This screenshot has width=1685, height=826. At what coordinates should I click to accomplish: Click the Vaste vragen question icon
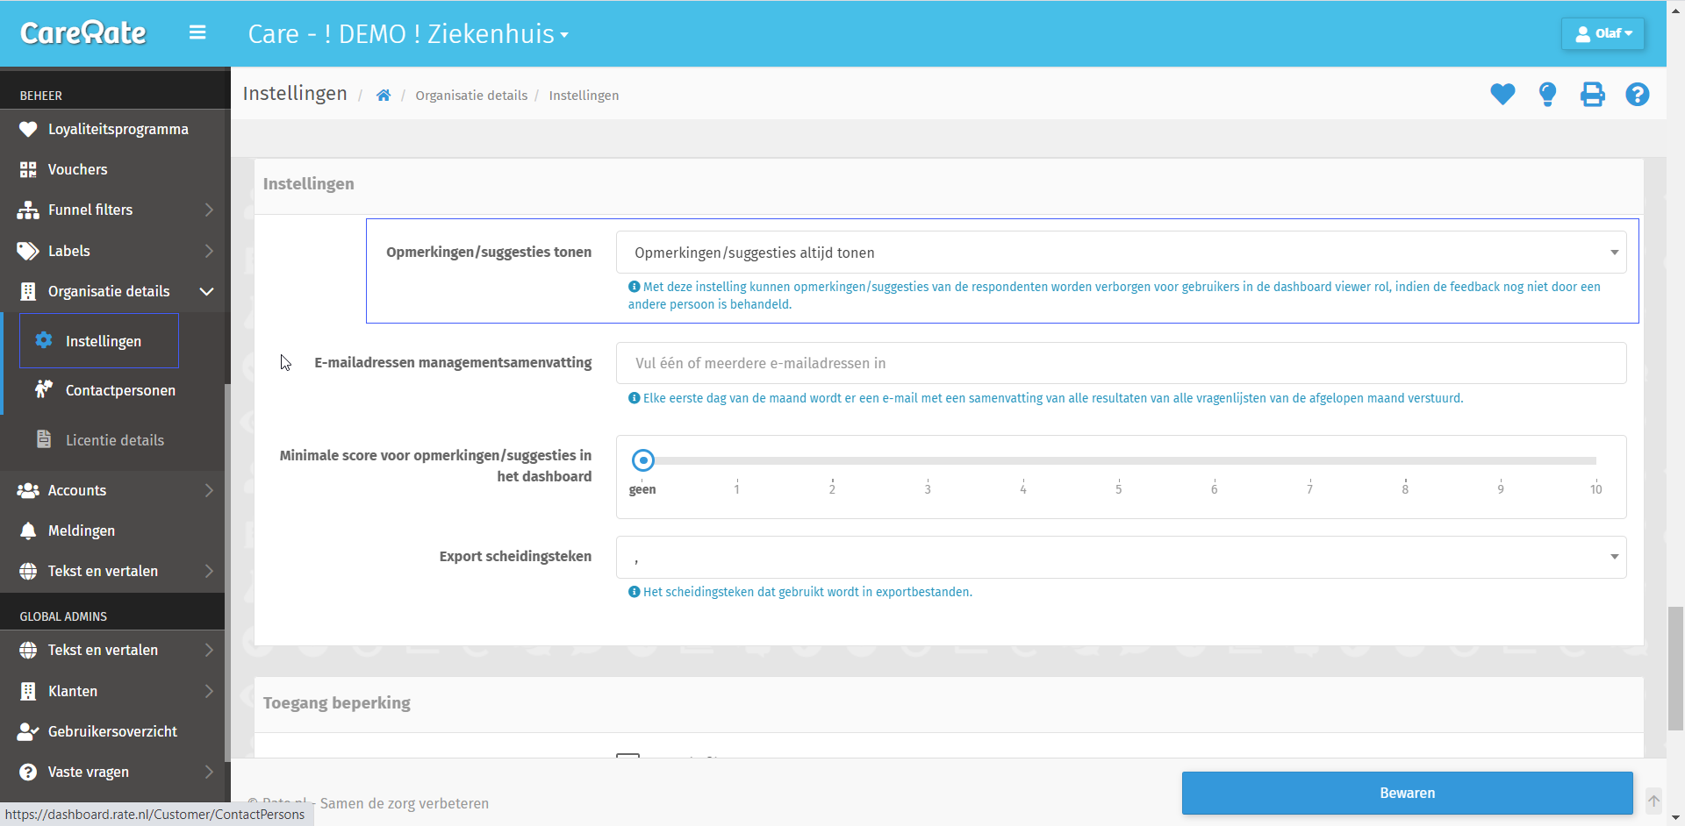click(28, 772)
